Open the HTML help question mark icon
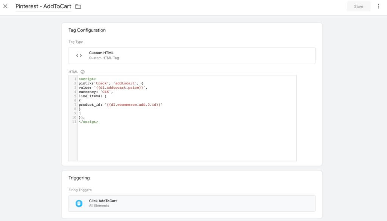This screenshot has width=387, height=221. click(83, 72)
